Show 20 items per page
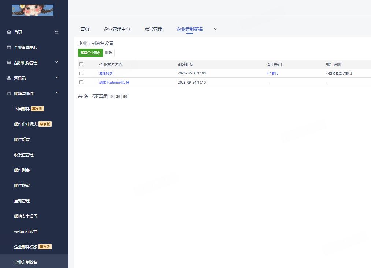 [118, 96]
